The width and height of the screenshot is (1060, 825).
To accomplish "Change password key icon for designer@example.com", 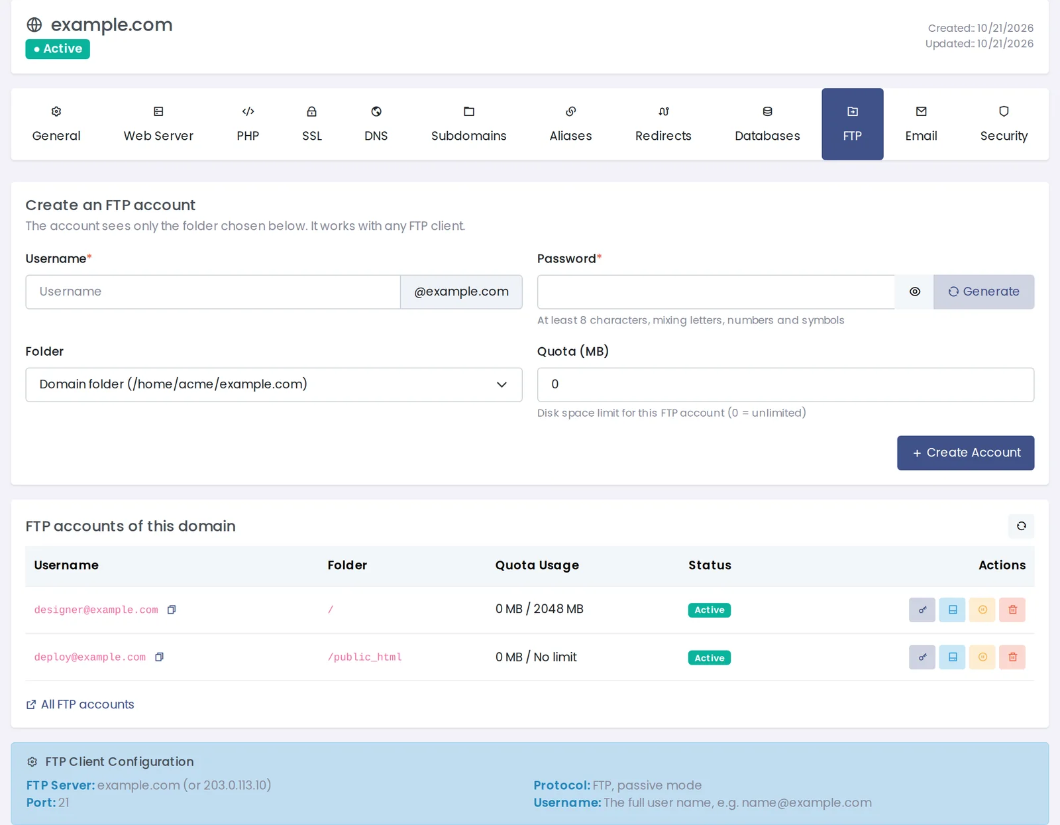I will pos(922,610).
